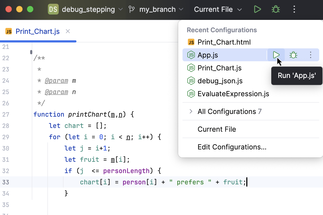Select Print_Chart.js run configuration
The width and height of the screenshot is (323, 215).
(219, 68)
